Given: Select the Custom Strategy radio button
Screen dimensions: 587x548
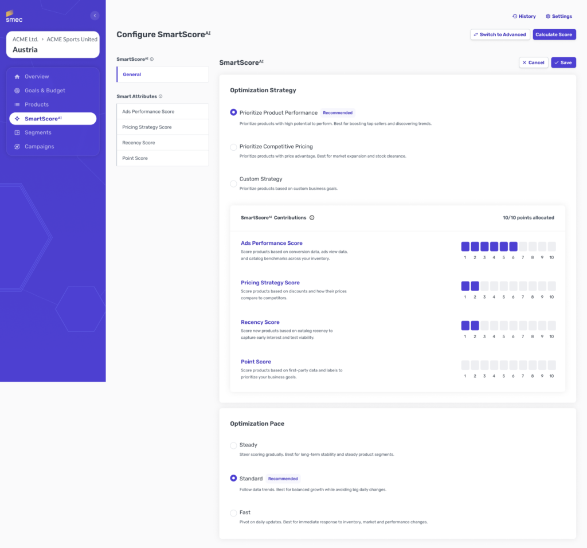Looking at the screenshot, I should tap(233, 183).
